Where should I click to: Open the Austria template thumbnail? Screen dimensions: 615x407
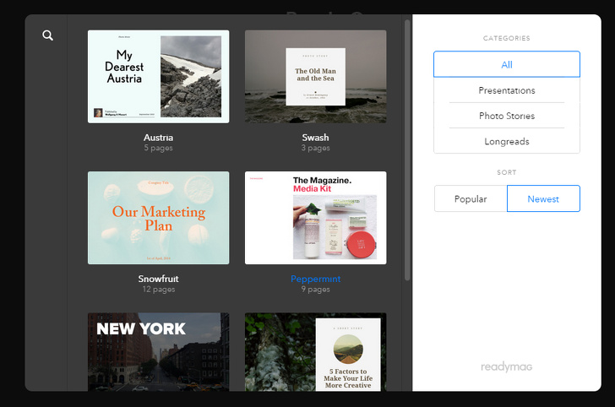click(158, 76)
